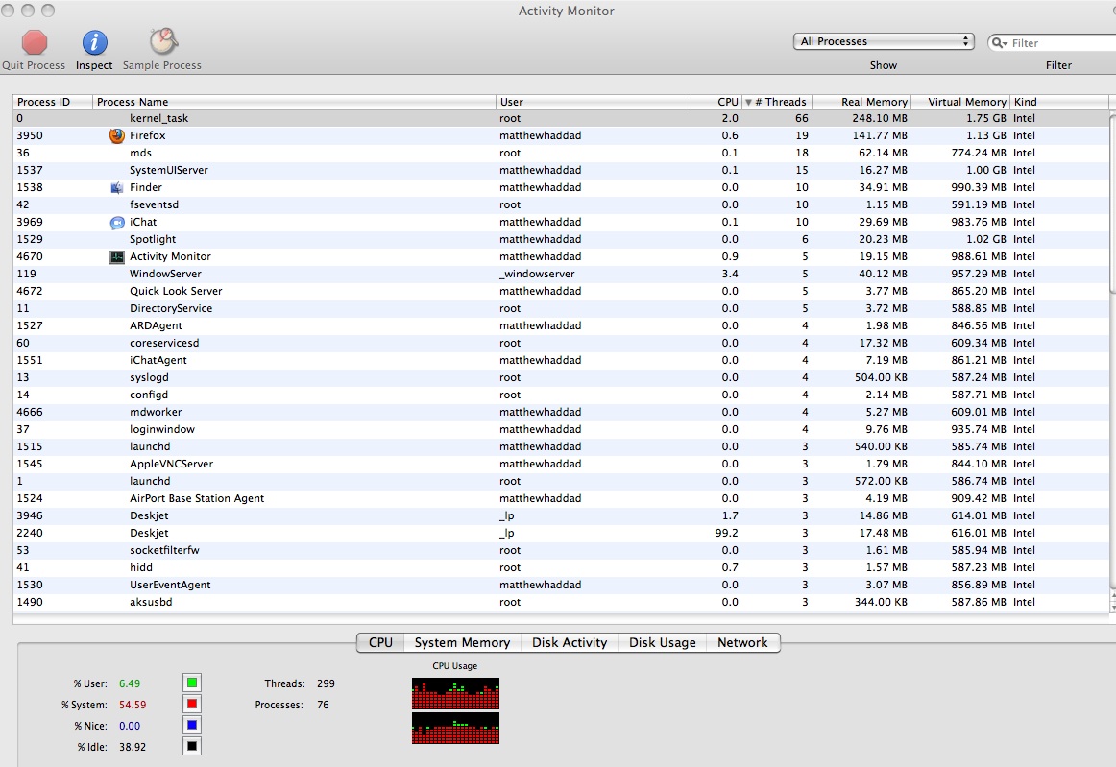Select launchd process with ID 1515

(561, 446)
